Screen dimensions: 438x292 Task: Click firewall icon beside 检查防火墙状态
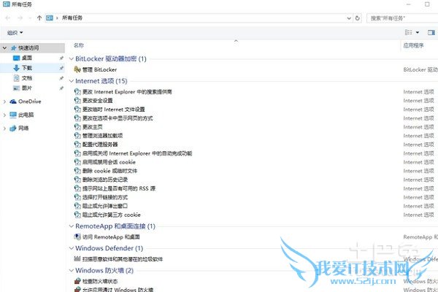(x=77, y=281)
